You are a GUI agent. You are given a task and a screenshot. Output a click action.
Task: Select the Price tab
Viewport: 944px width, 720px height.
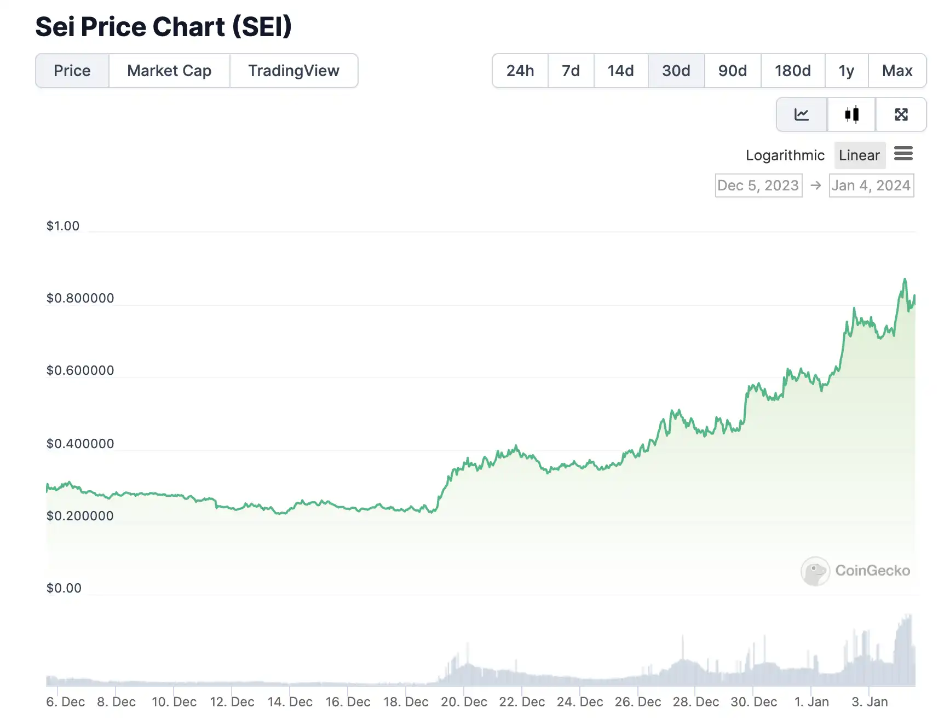click(x=72, y=71)
